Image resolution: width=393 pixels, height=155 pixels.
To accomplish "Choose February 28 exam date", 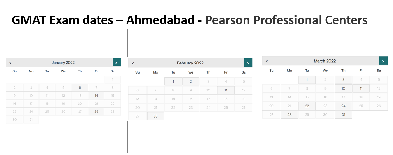I will point(155,116).
